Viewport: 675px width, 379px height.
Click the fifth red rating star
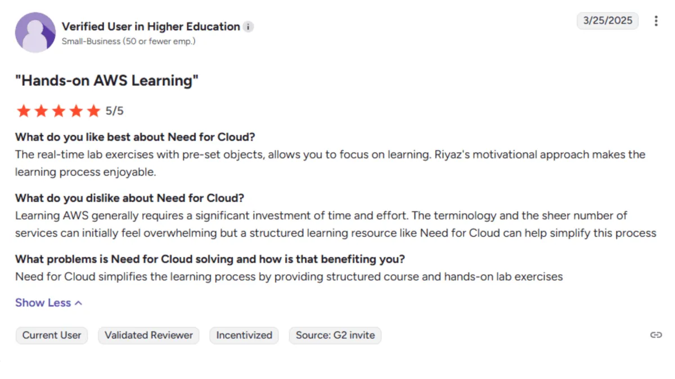pyautogui.click(x=93, y=111)
